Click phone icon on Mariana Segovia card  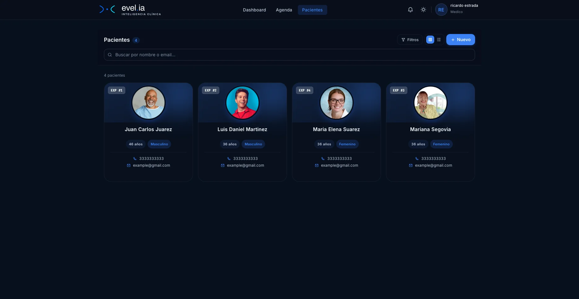pos(417,159)
